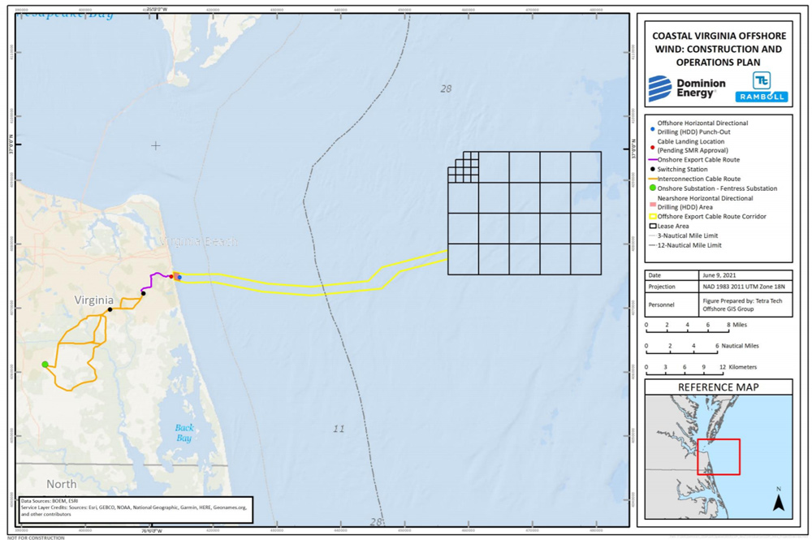Viewport: 812px width, 540px height.
Task: Click the REFERENCE MAP heading
Action: pos(719,387)
